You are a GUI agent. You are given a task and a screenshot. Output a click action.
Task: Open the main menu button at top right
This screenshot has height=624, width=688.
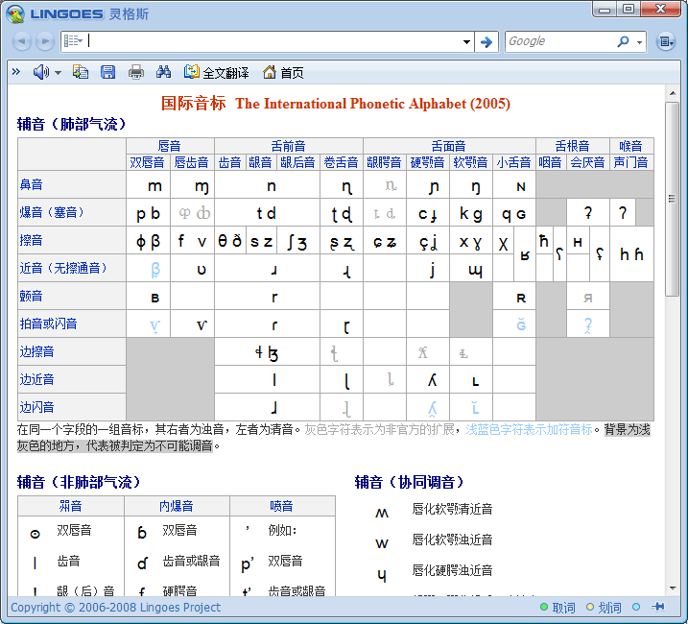[665, 41]
